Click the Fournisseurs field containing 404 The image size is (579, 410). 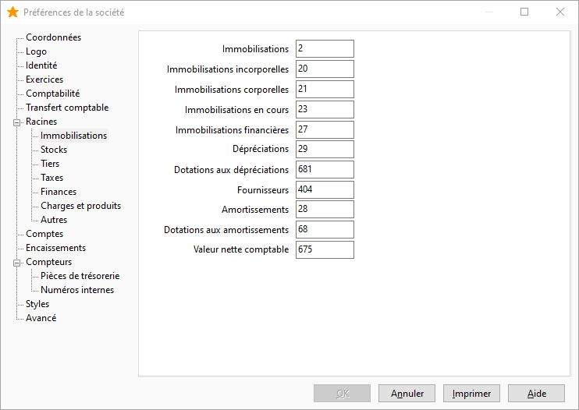click(x=325, y=190)
